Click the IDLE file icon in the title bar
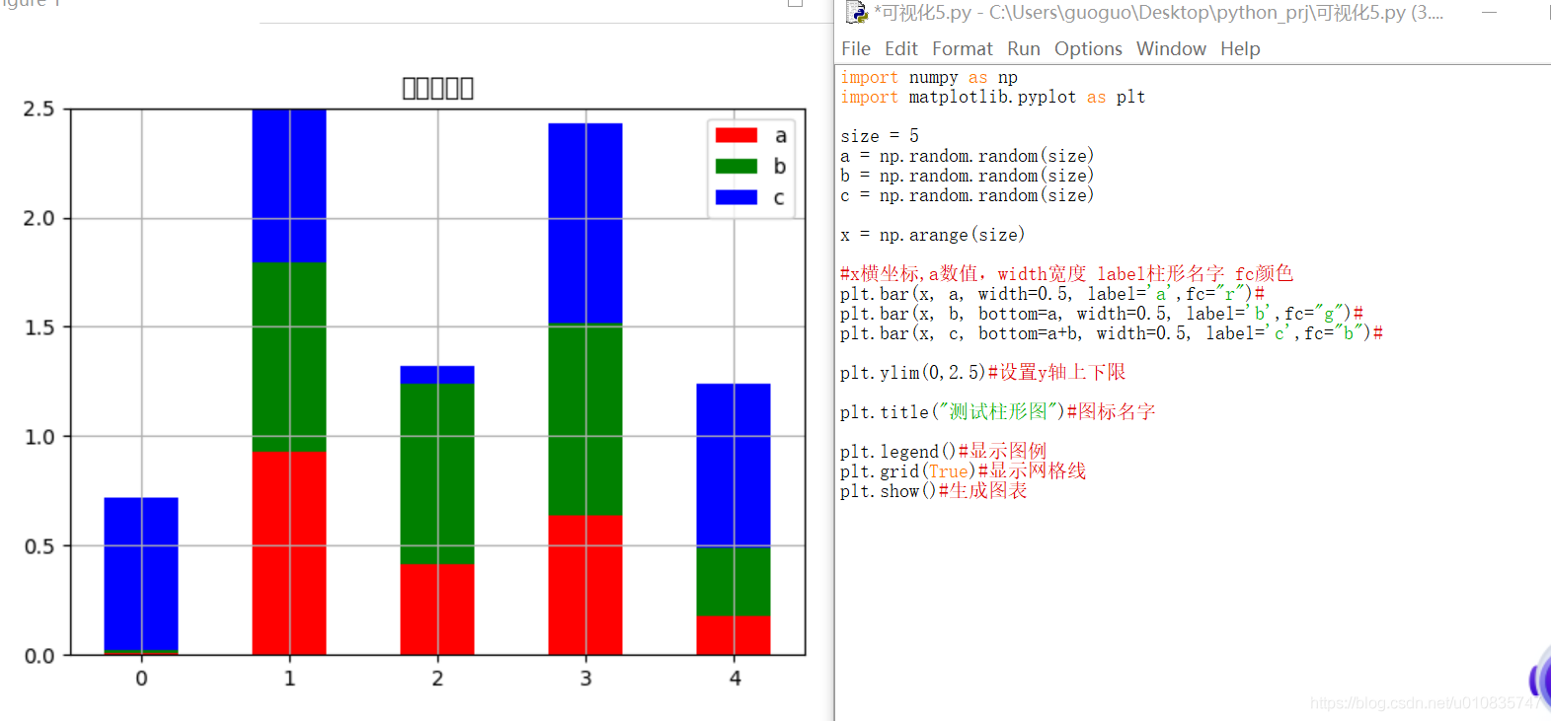The height and width of the screenshot is (721, 1551). click(856, 13)
